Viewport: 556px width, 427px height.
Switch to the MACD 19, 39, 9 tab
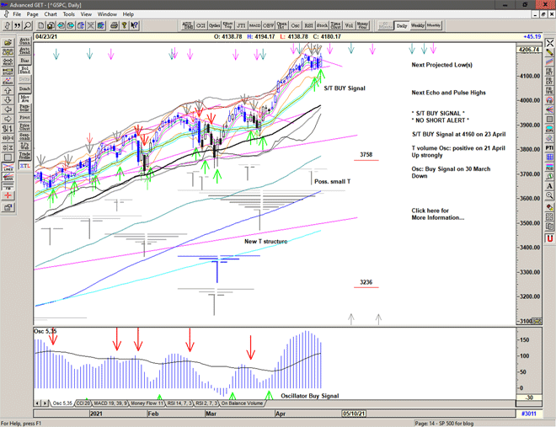point(110,404)
